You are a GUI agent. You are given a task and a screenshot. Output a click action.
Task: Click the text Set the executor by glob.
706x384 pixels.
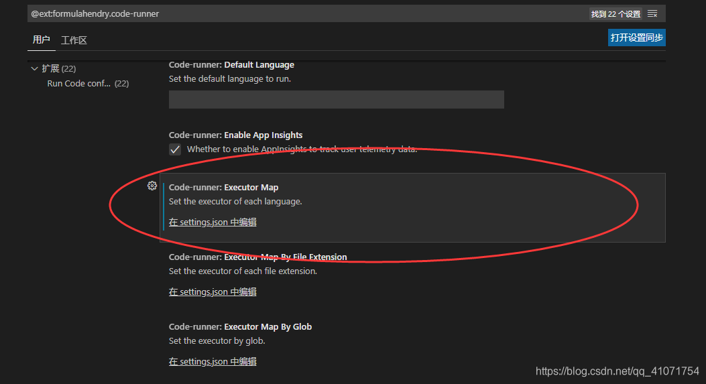[217, 341]
